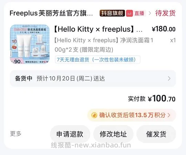Tap the 待发货 order status label
The image size is (186, 155).
(x=165, y=13)
